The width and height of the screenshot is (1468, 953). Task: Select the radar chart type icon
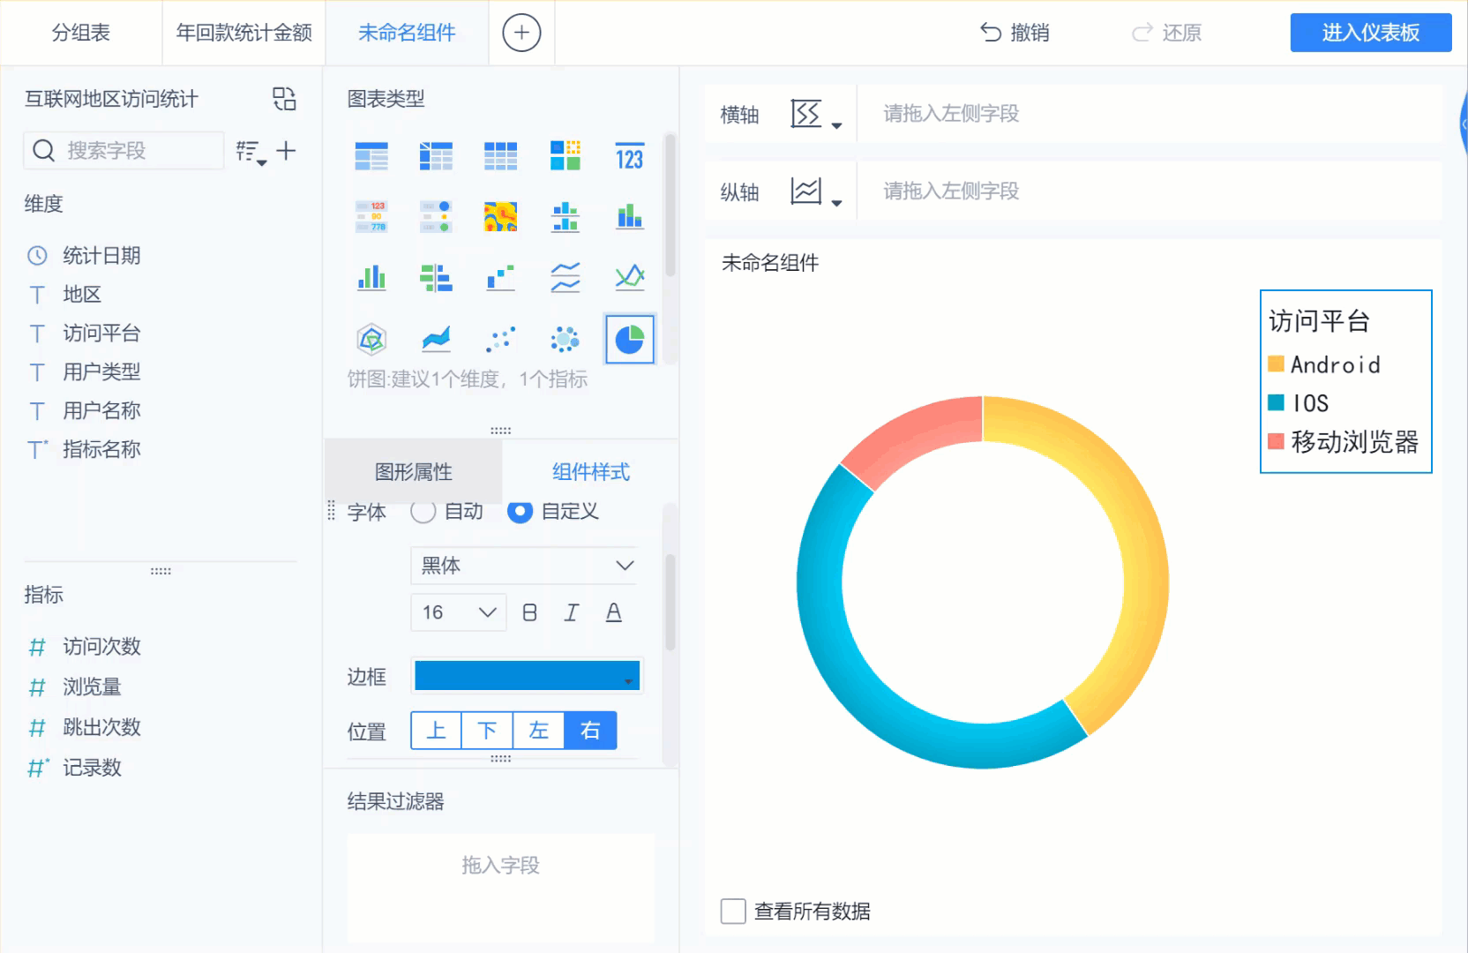coord(371,339)
